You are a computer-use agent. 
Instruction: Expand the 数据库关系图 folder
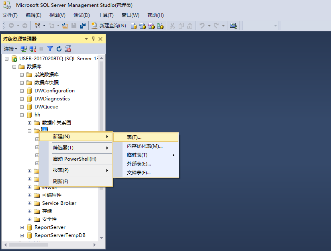[29, 123]
